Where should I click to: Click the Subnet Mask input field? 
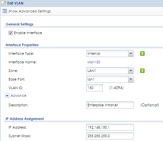click(110, 136)
